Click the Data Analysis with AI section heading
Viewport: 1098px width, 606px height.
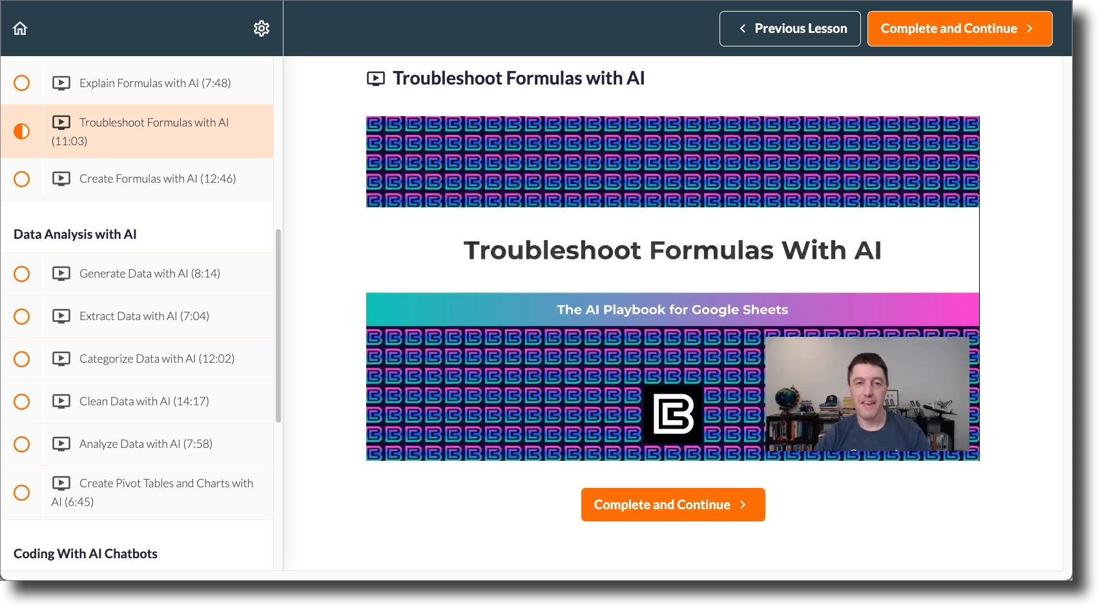[75, 234]
